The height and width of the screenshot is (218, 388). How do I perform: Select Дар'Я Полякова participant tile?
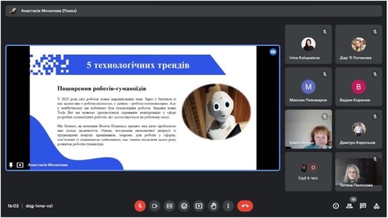tap(359, 44)
